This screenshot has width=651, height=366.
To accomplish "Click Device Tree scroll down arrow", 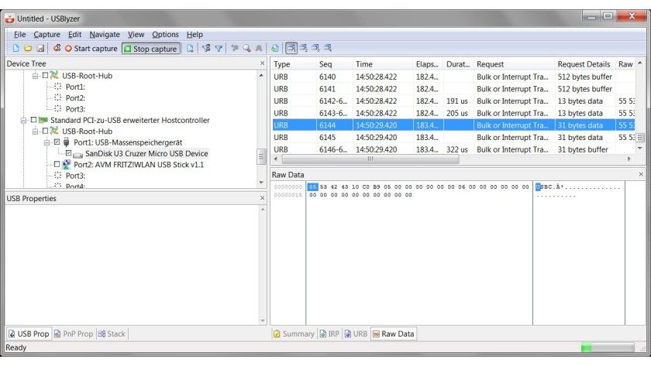I will coord(261,183).
